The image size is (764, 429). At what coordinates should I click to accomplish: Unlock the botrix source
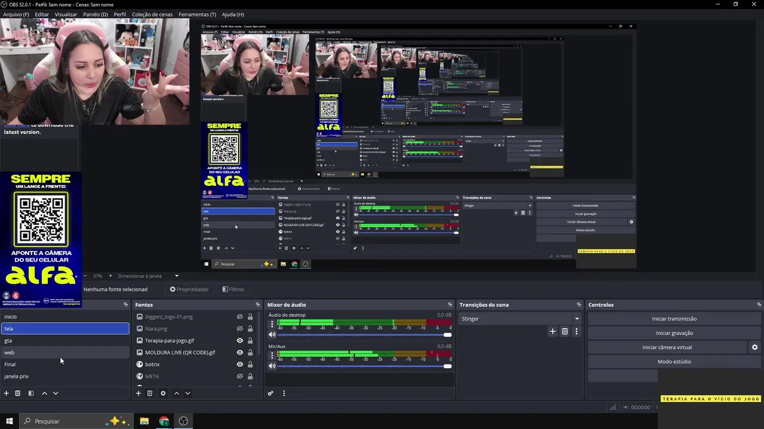point(250,364)
